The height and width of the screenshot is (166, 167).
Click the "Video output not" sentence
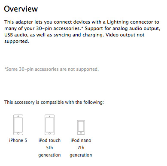coord(125,35)
